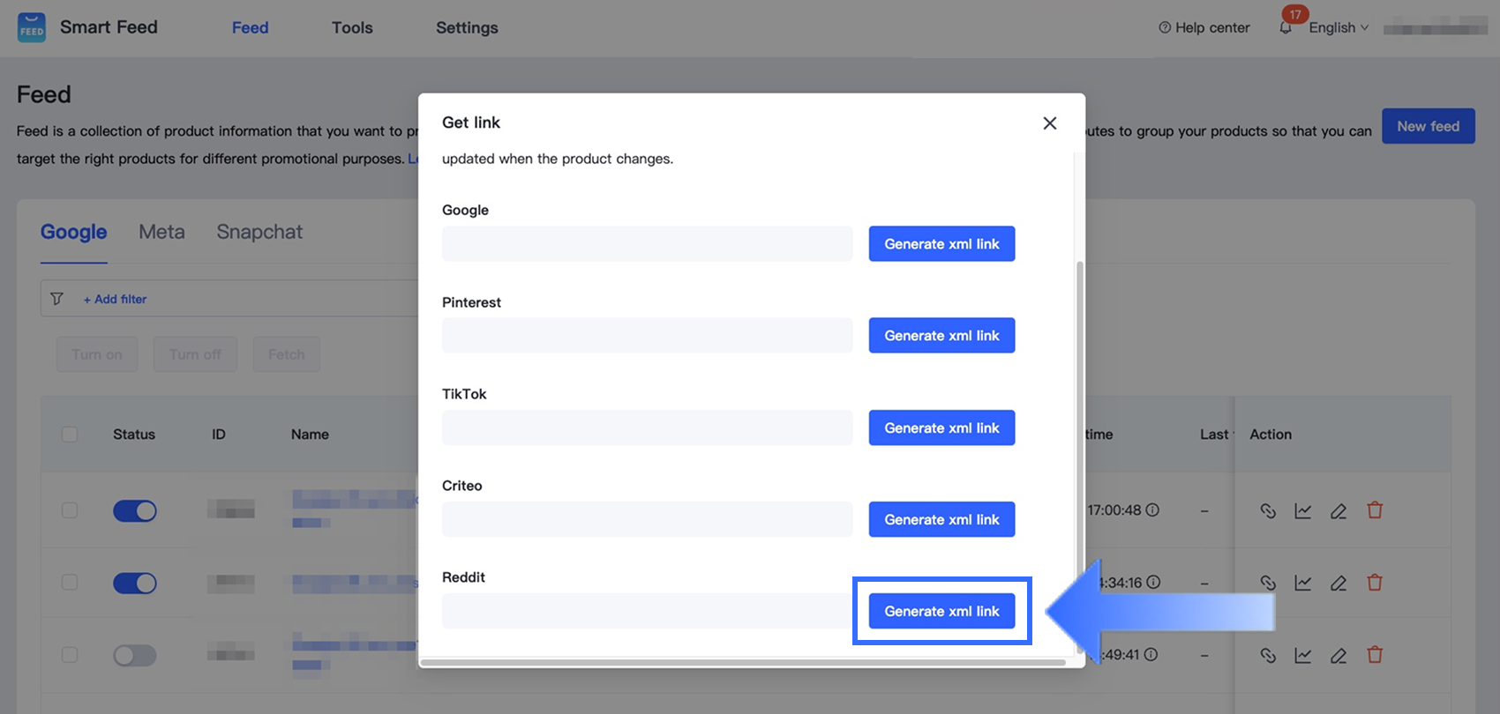
Task: Enable the third feed status toggle
Action: [135, 655]
